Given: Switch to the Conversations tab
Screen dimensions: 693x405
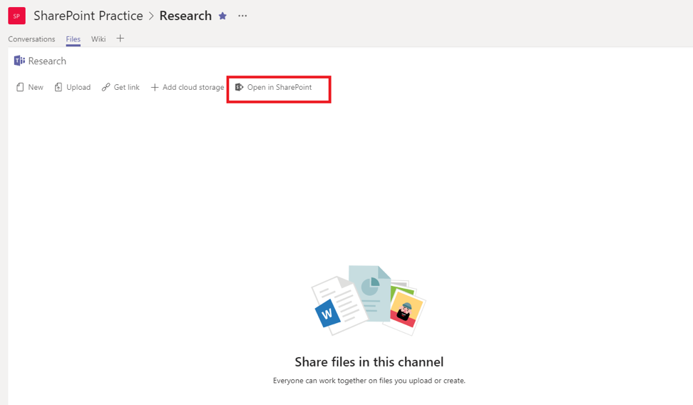Looking at the screenshot, I should (31, 39).
